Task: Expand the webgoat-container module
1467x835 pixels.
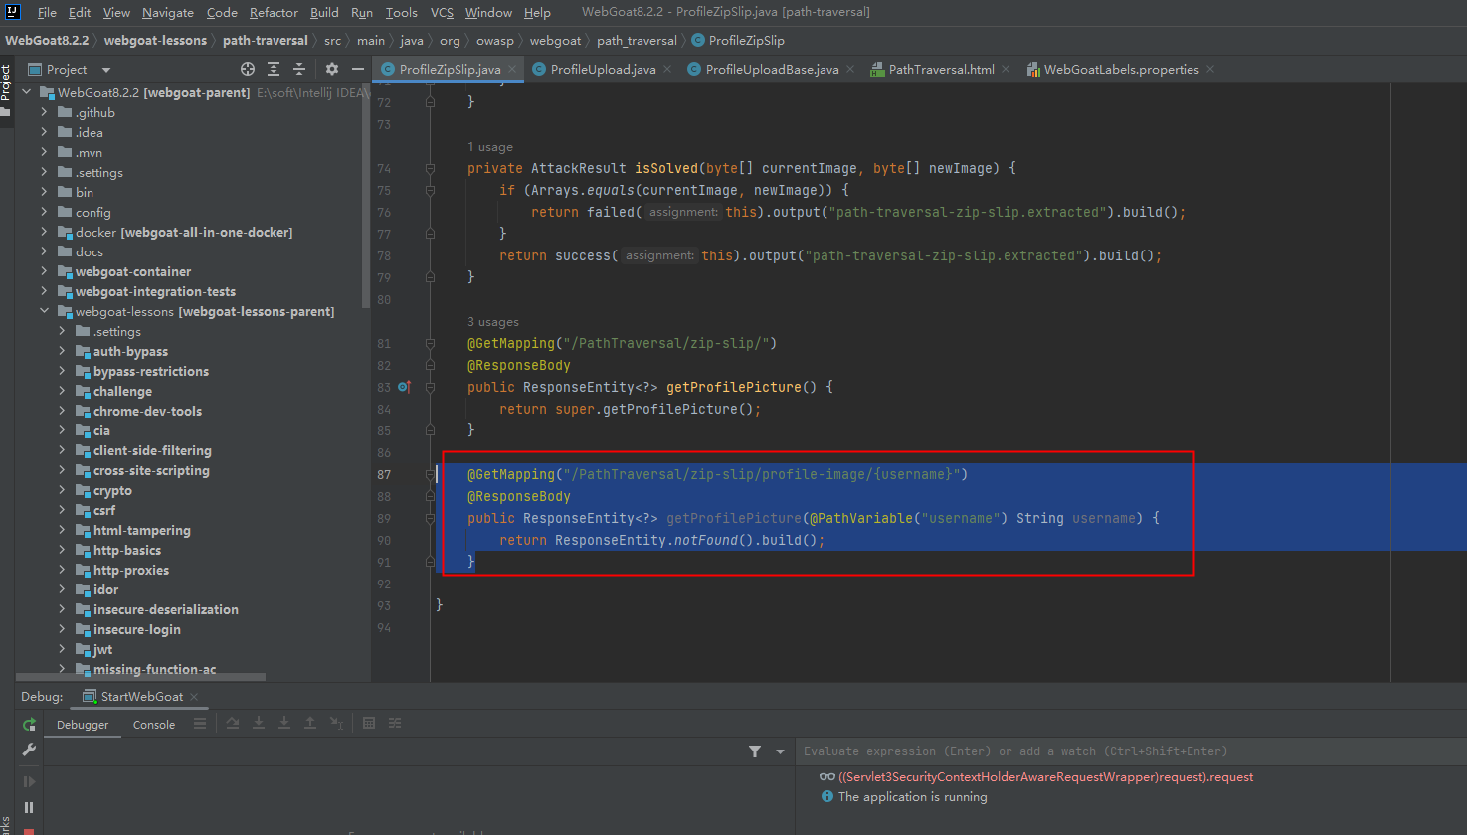Action: coord(44,271)
